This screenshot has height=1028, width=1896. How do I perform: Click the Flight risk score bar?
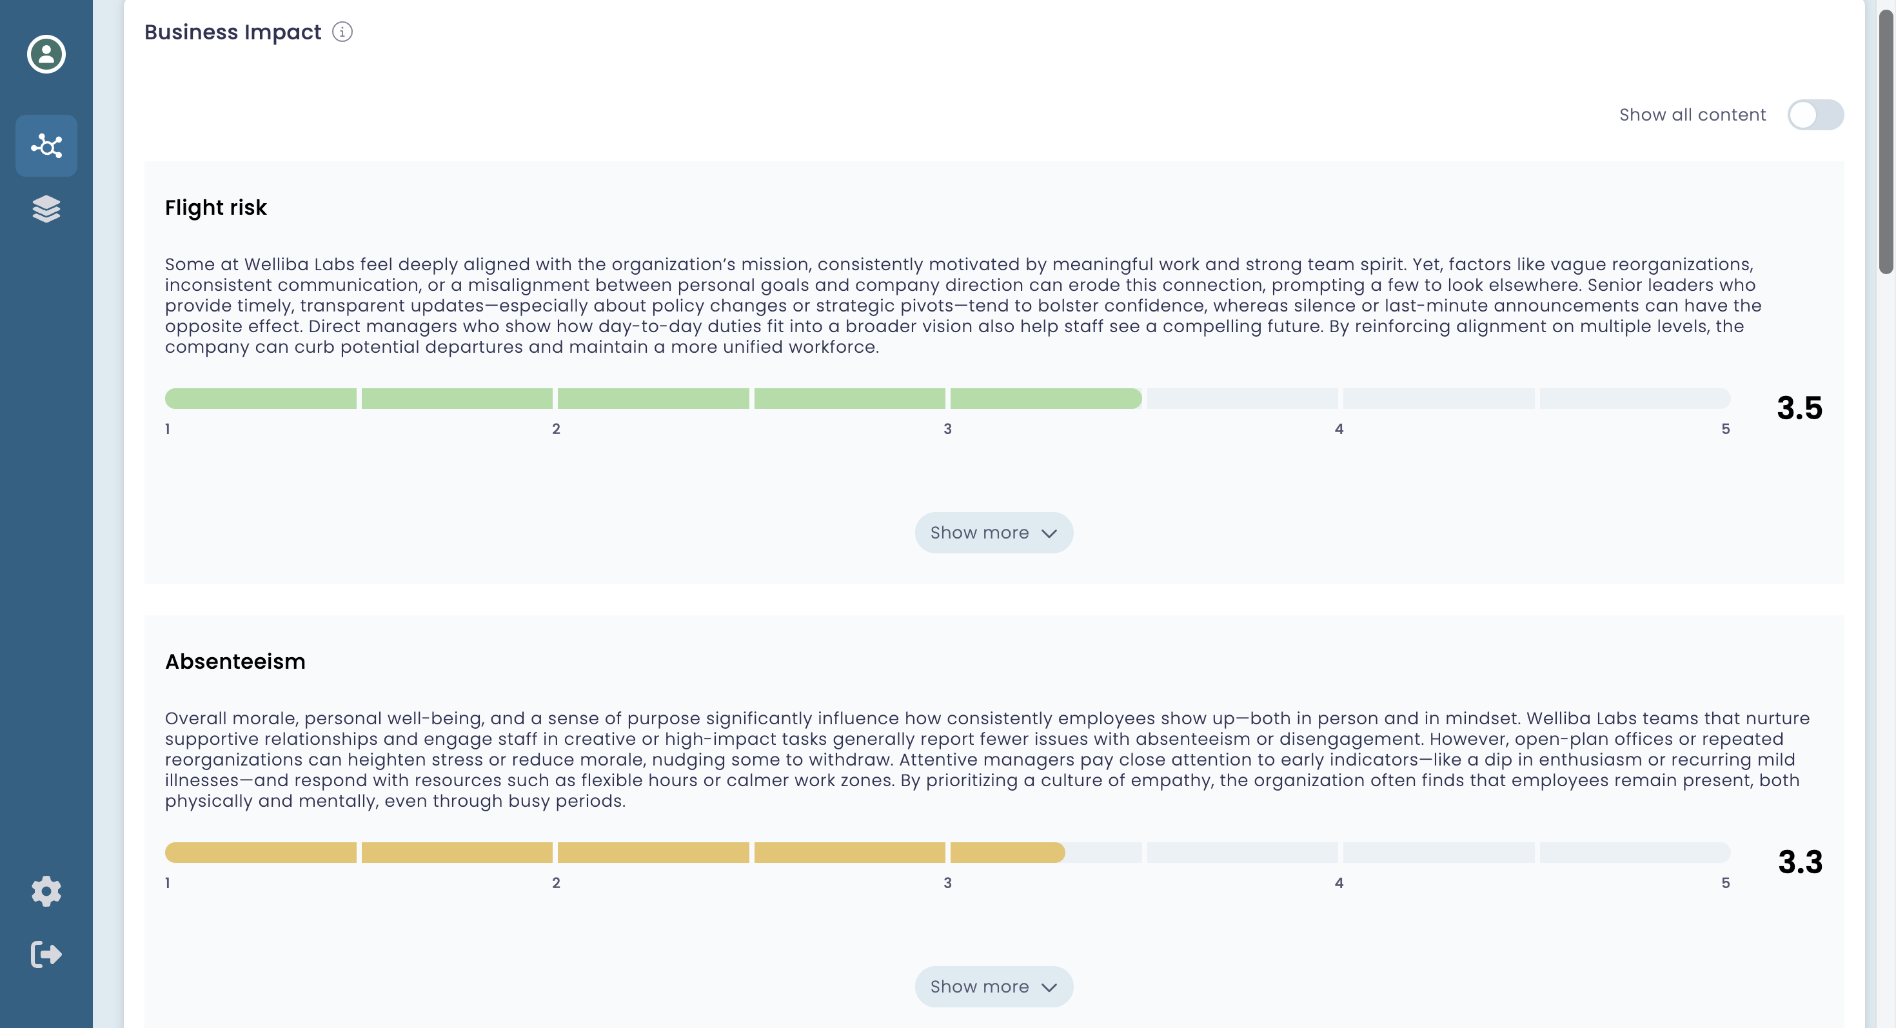947,399
